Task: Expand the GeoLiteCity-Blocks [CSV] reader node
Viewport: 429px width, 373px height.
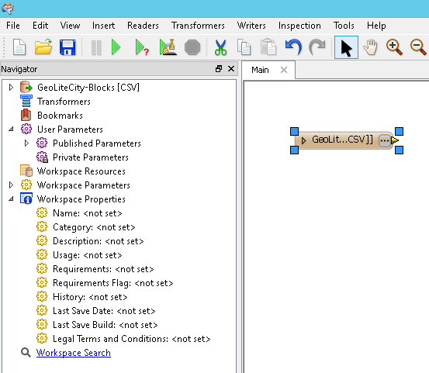Action: pos(11,88)
